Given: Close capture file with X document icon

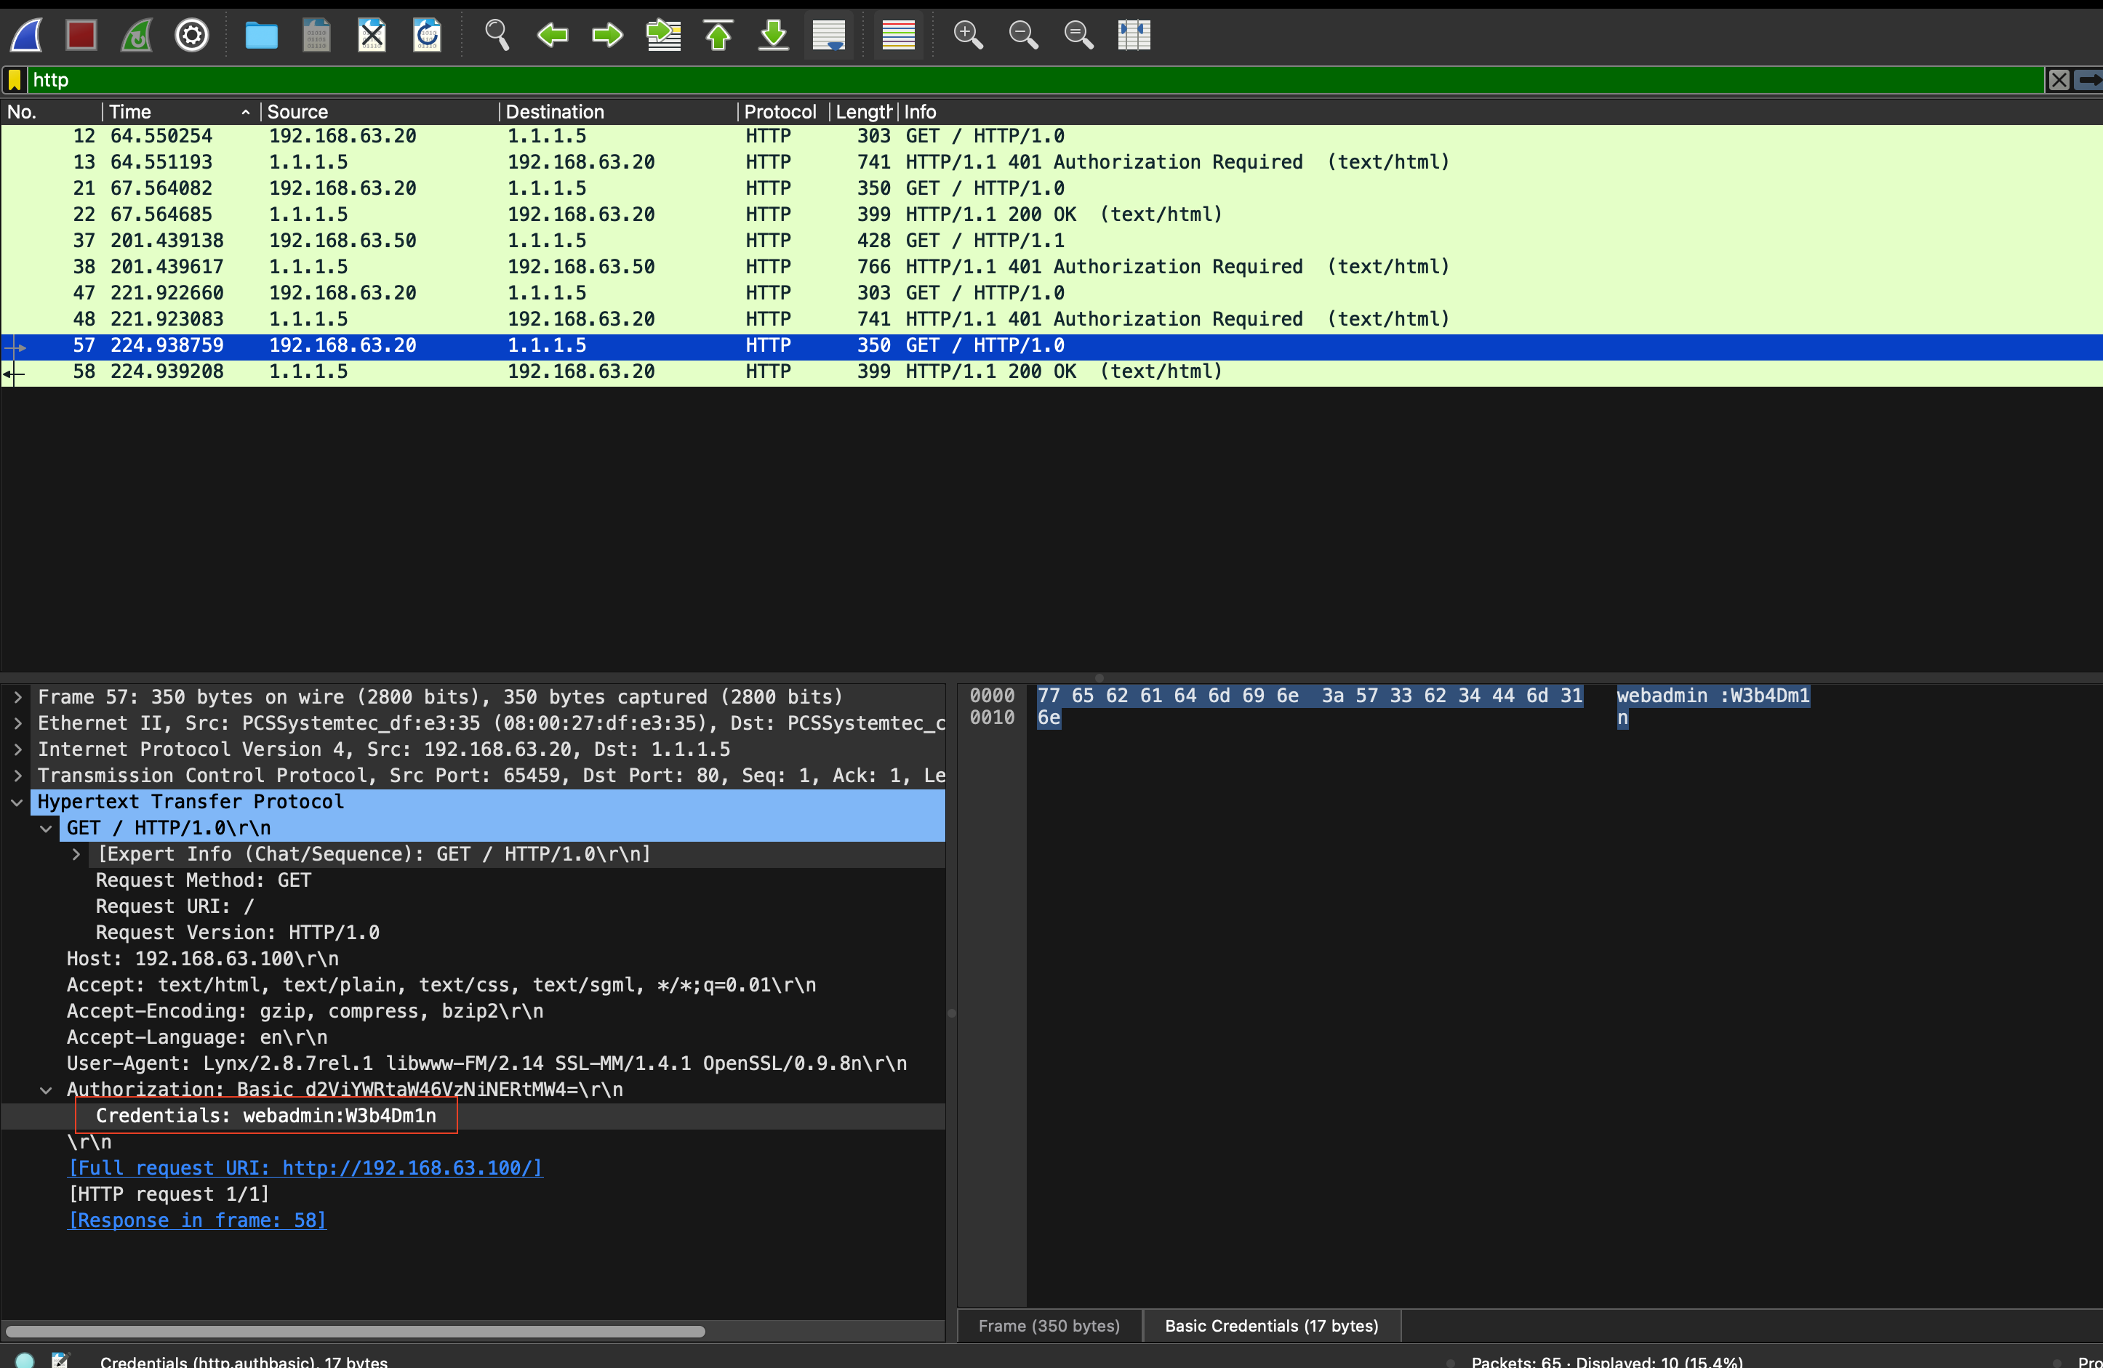Looking at the screenshot, I should point(372,36).
